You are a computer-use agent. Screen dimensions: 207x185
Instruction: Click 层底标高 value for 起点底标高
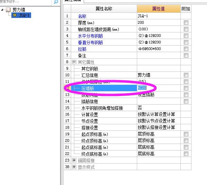(159, 147)
